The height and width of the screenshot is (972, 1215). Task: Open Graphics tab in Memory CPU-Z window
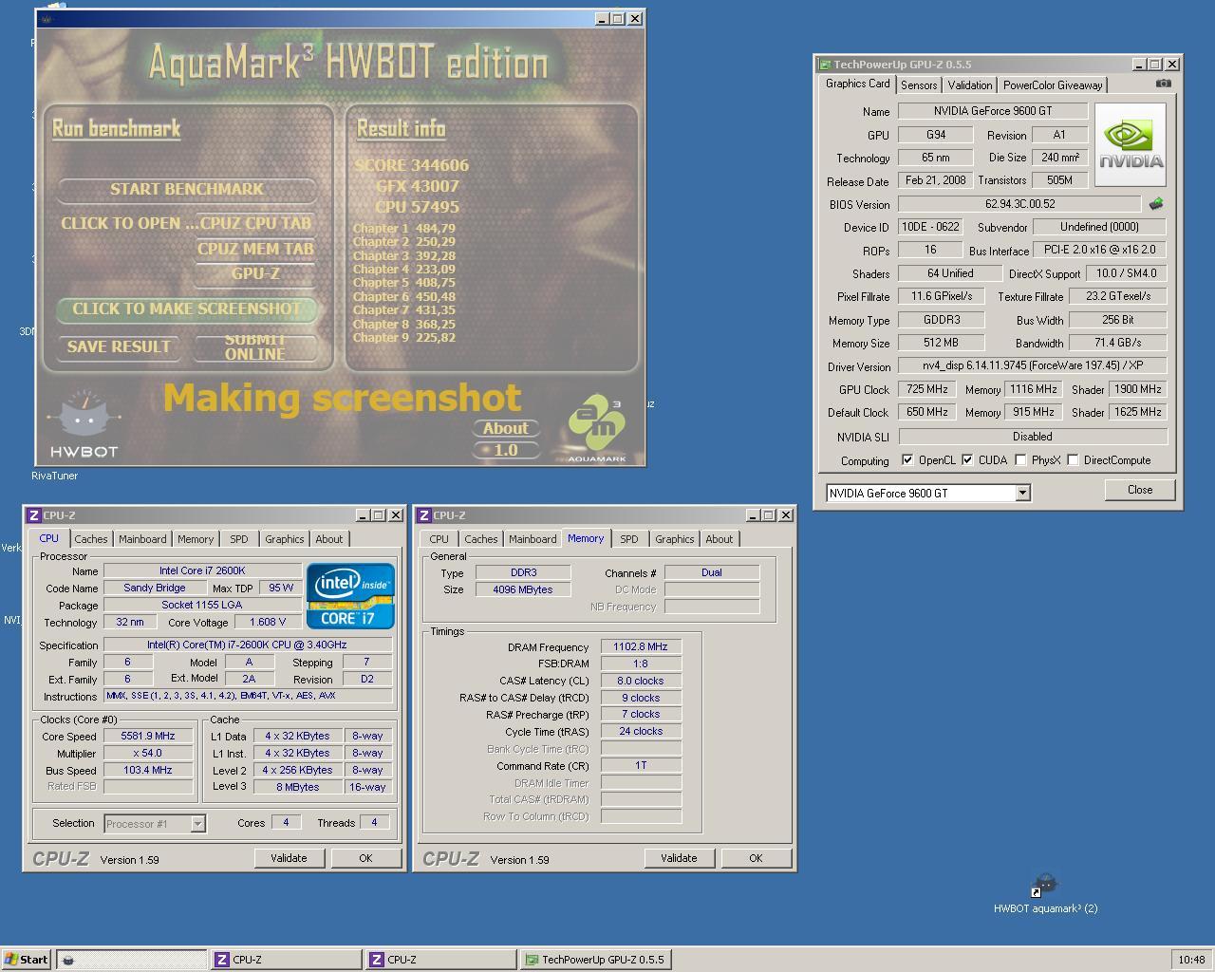675,539
